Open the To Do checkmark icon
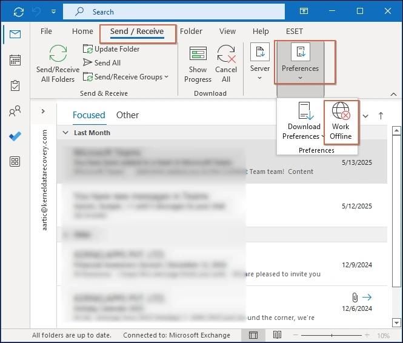This screenshot has width=403, height=343. point(15,136)
